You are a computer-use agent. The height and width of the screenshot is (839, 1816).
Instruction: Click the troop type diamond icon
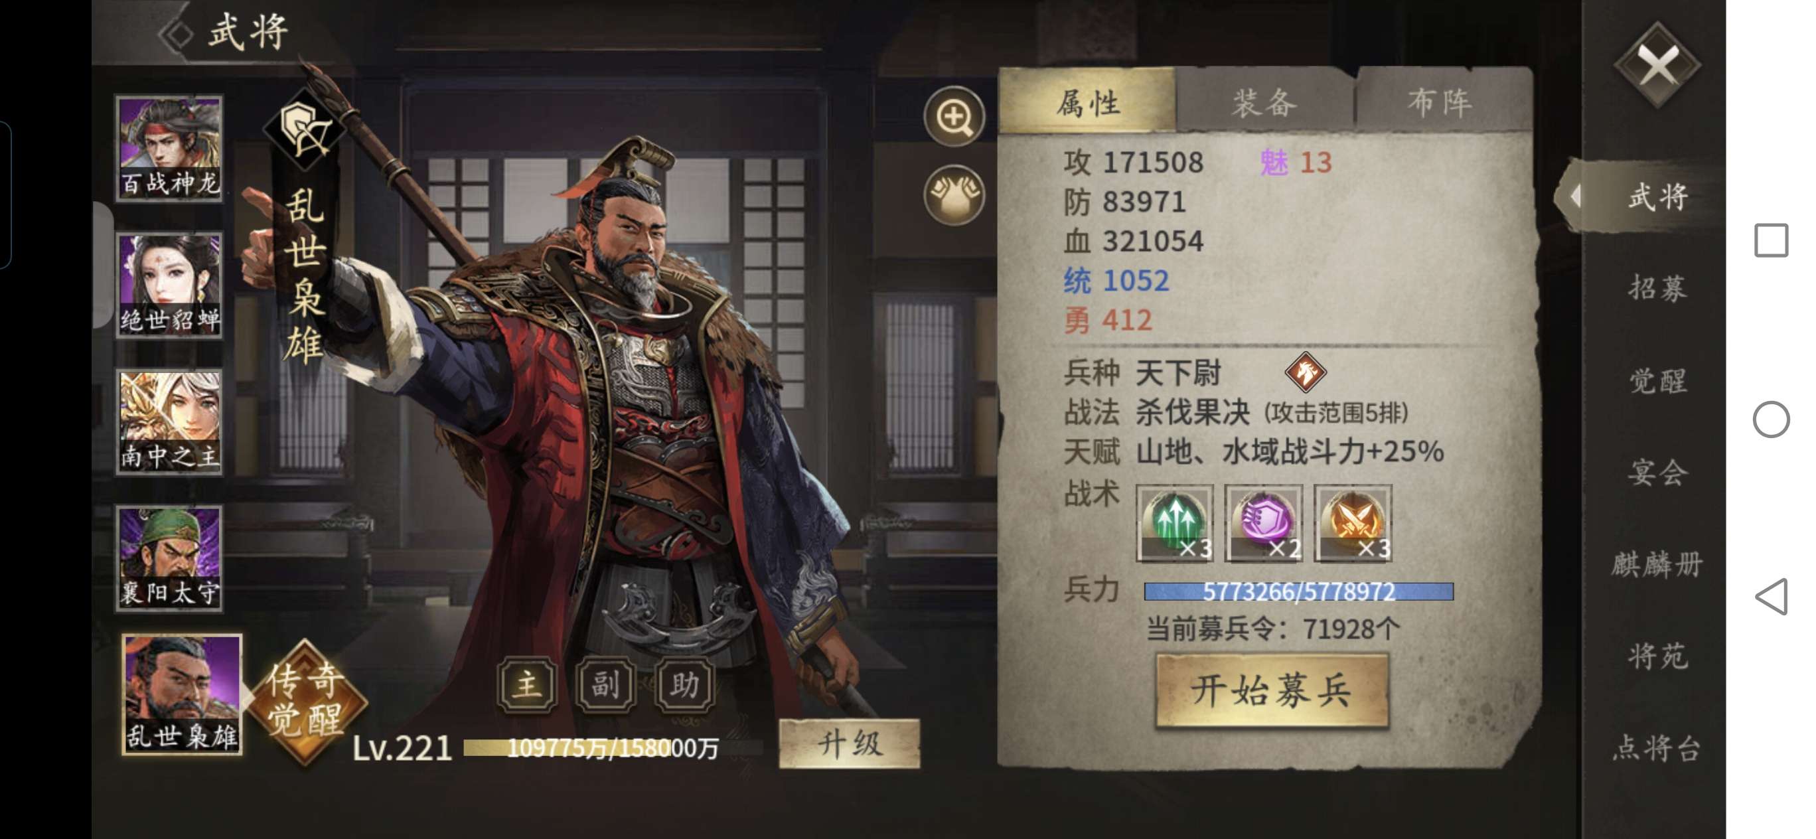[1305, 372]
